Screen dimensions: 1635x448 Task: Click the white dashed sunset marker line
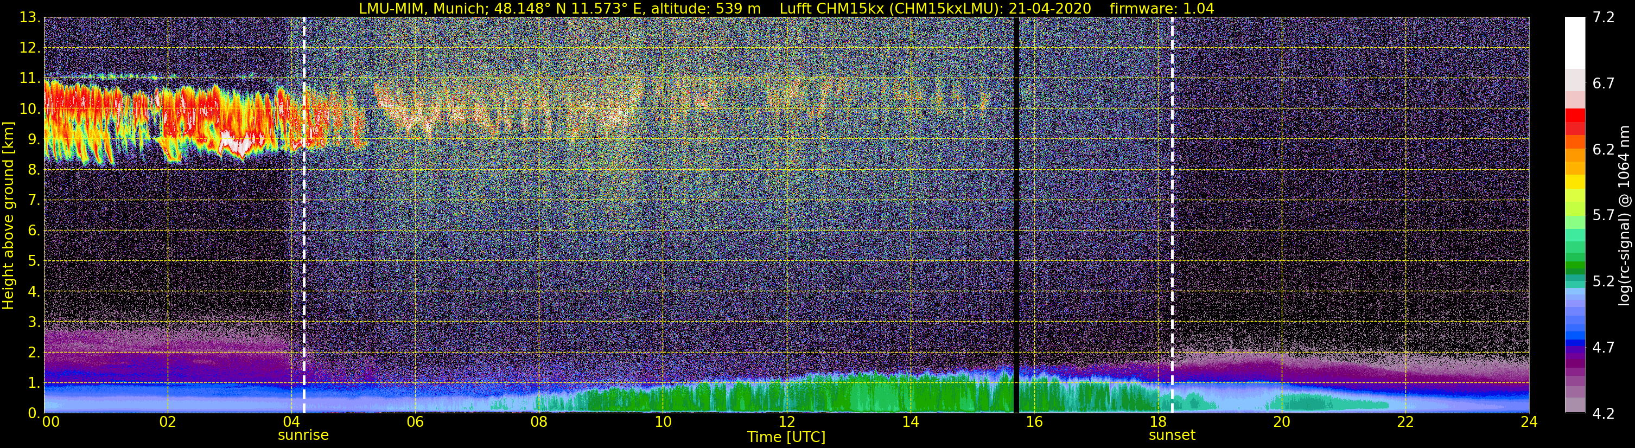point(1172,215)
